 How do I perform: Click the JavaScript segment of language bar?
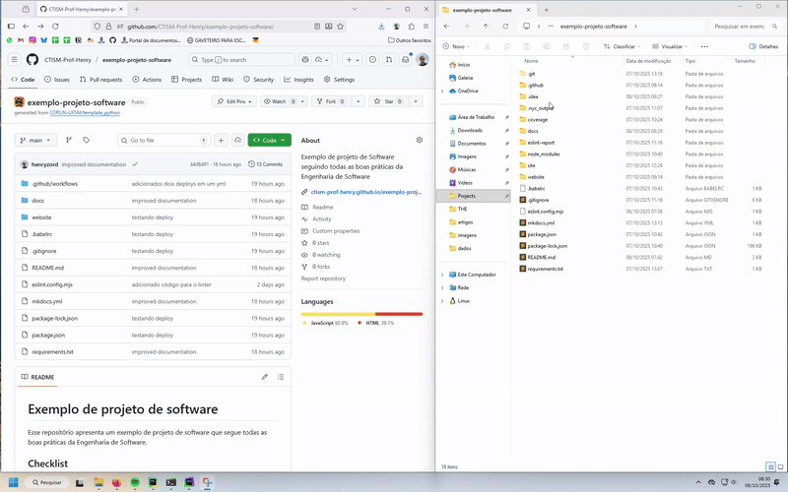pos(337,314)
